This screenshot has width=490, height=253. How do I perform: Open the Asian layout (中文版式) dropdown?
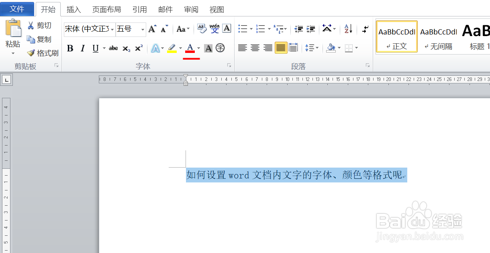(x=329, y=28)
